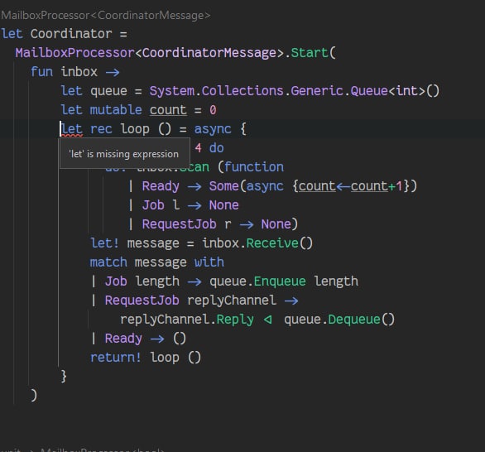485x452 pixels.
Task: Click 'replyChannel' after 'RequestJob' in the match case
Action: tap(232, 301)
